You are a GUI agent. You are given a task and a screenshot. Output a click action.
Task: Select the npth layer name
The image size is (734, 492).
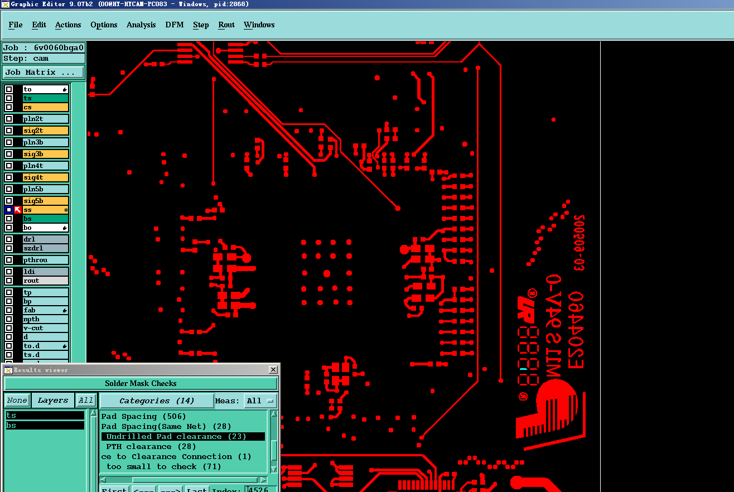pyautogui.click(x=46, y=319)
